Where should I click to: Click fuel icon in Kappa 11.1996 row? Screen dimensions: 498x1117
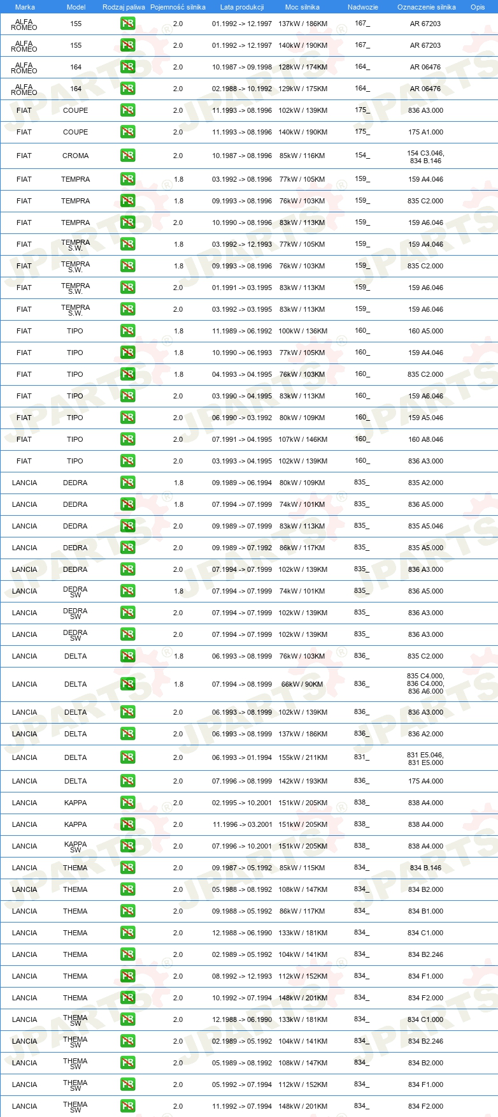tap(127, 824)
